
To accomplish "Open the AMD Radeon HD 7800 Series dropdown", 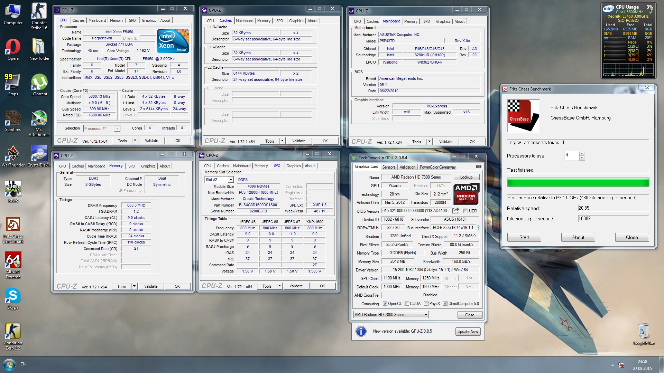I will 426,315.
